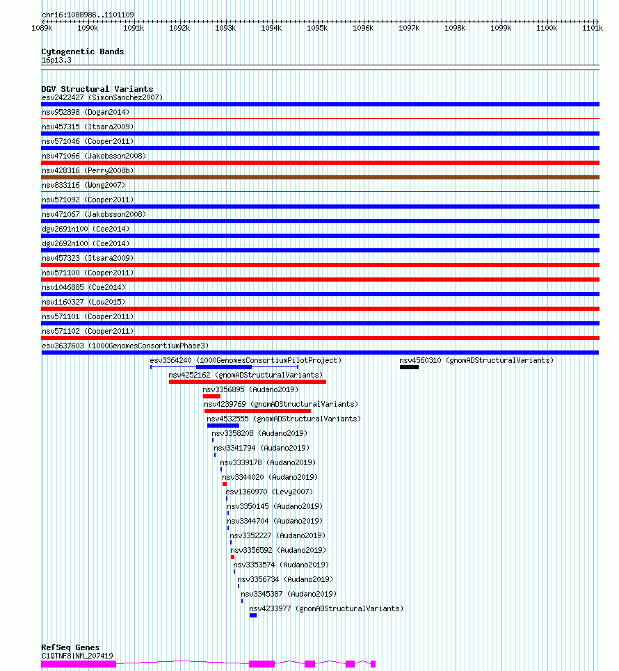Open nsv471066 (Jakobsson2008) variant details
619x671 pixels.
(x=94, y=156)
